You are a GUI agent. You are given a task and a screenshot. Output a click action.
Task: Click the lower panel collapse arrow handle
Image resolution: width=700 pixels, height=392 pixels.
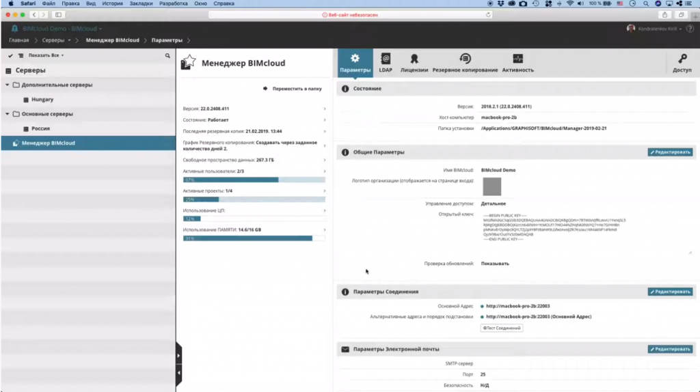tap(178, 373)
